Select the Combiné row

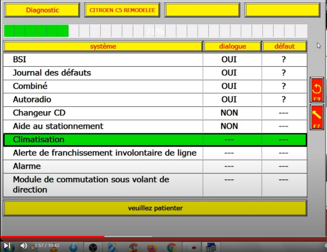(x=155, y=86)
